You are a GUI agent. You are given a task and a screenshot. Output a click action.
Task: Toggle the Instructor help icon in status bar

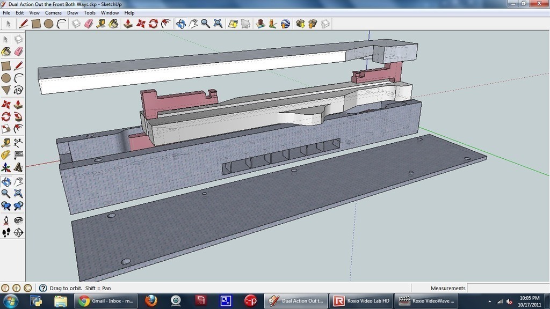pyautogui.click(x=43, y=288)
